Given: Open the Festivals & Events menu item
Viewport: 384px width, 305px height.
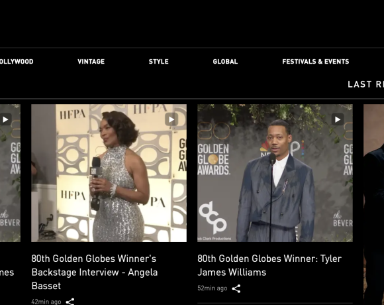Looking at the screenshot, I should click(x=316, y=62).
